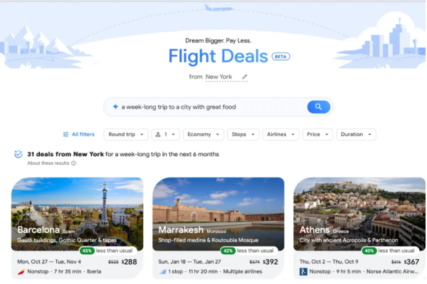
Task: Open the About these results info icon
Action: [x=73, y=163]
